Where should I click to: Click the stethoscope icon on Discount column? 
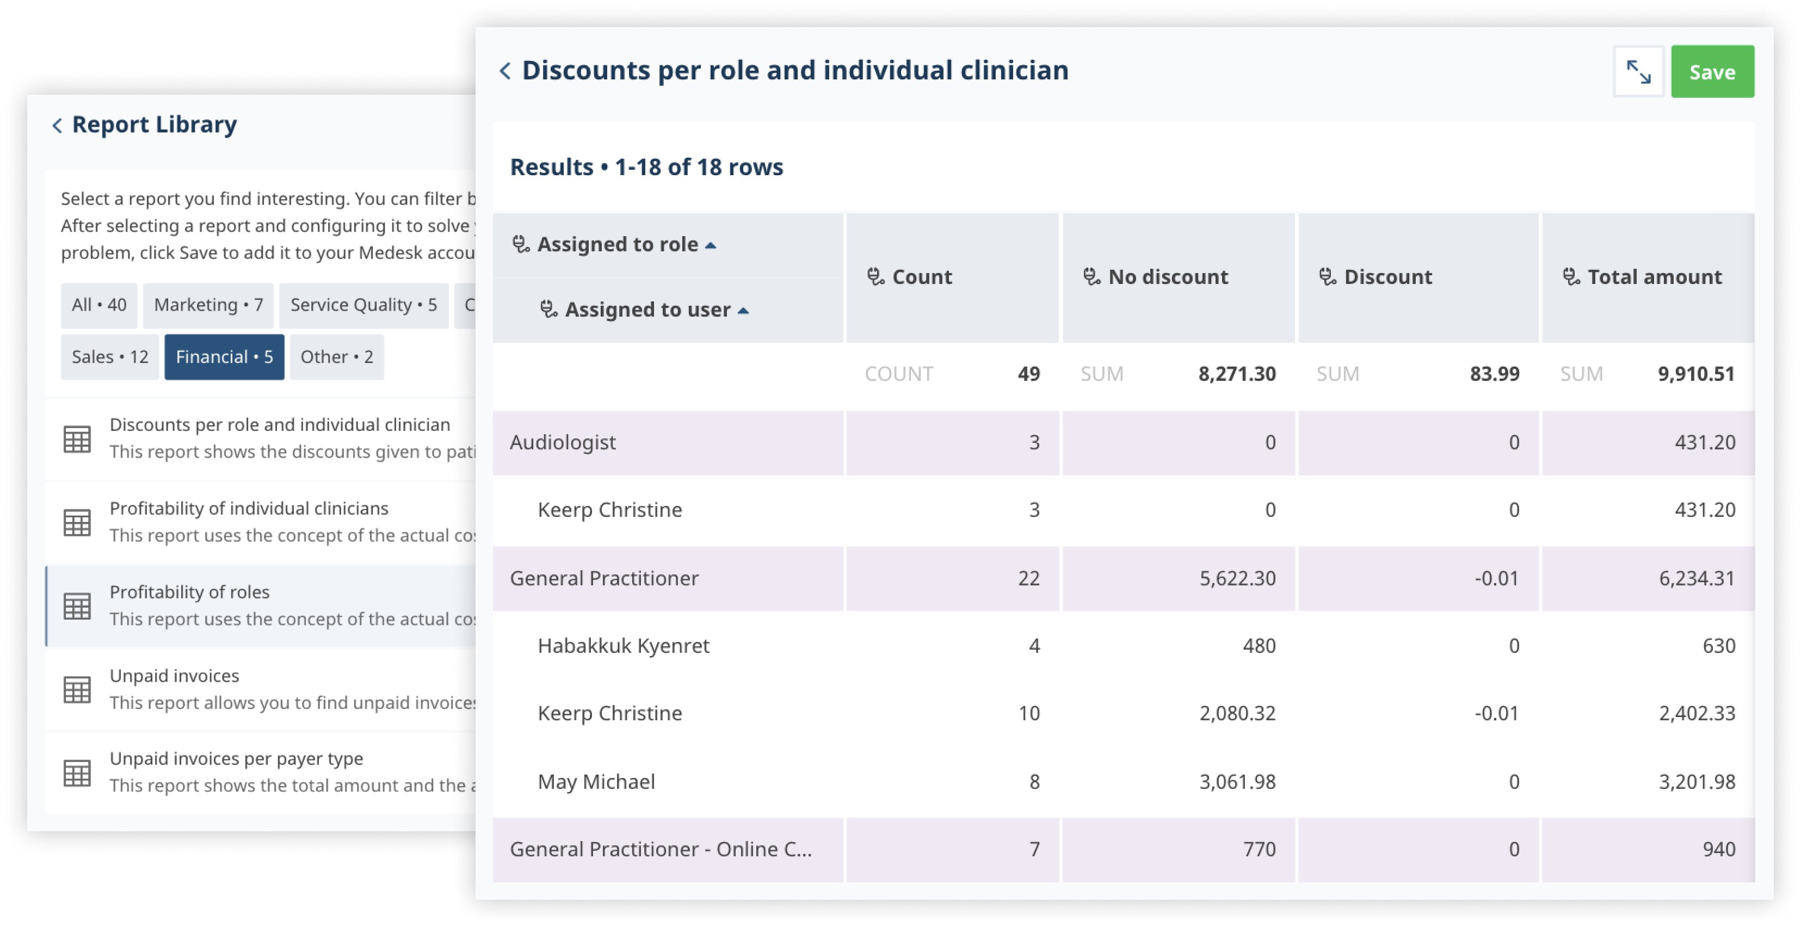tap(1328, 277)
